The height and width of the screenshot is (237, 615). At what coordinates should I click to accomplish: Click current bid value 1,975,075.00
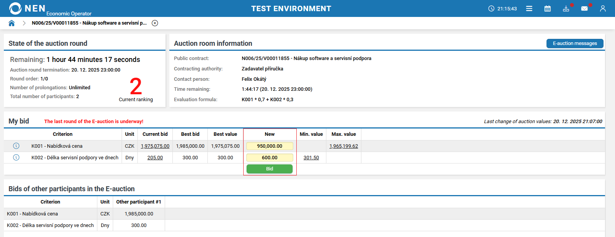[x=155, y=146]
